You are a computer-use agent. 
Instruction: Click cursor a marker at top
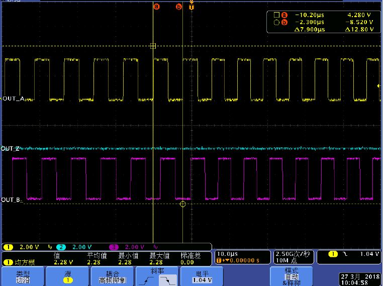coord(156,7)
